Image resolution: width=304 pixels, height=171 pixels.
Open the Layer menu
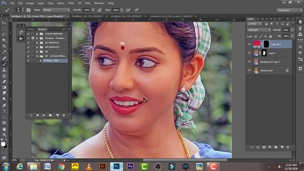click(x=40, y=3)
